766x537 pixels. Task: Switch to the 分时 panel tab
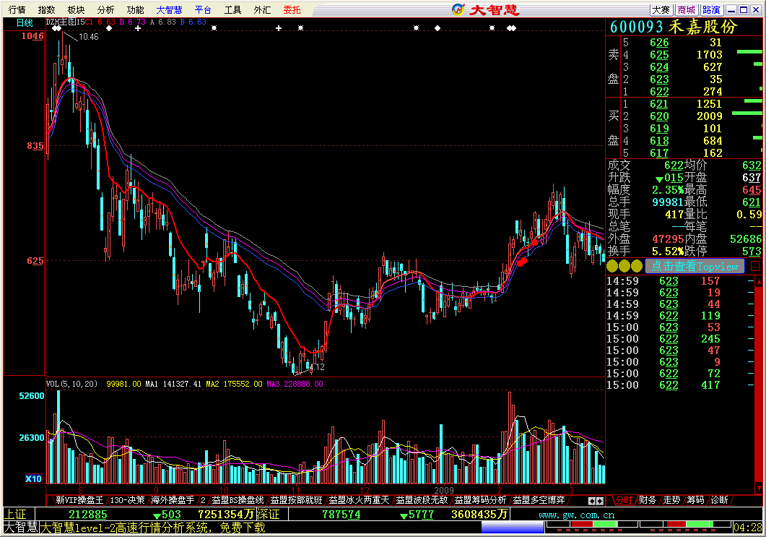tap(623, 500)
